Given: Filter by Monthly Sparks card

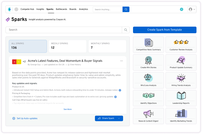Looking at the screenshot, I should tap(107, 46).
